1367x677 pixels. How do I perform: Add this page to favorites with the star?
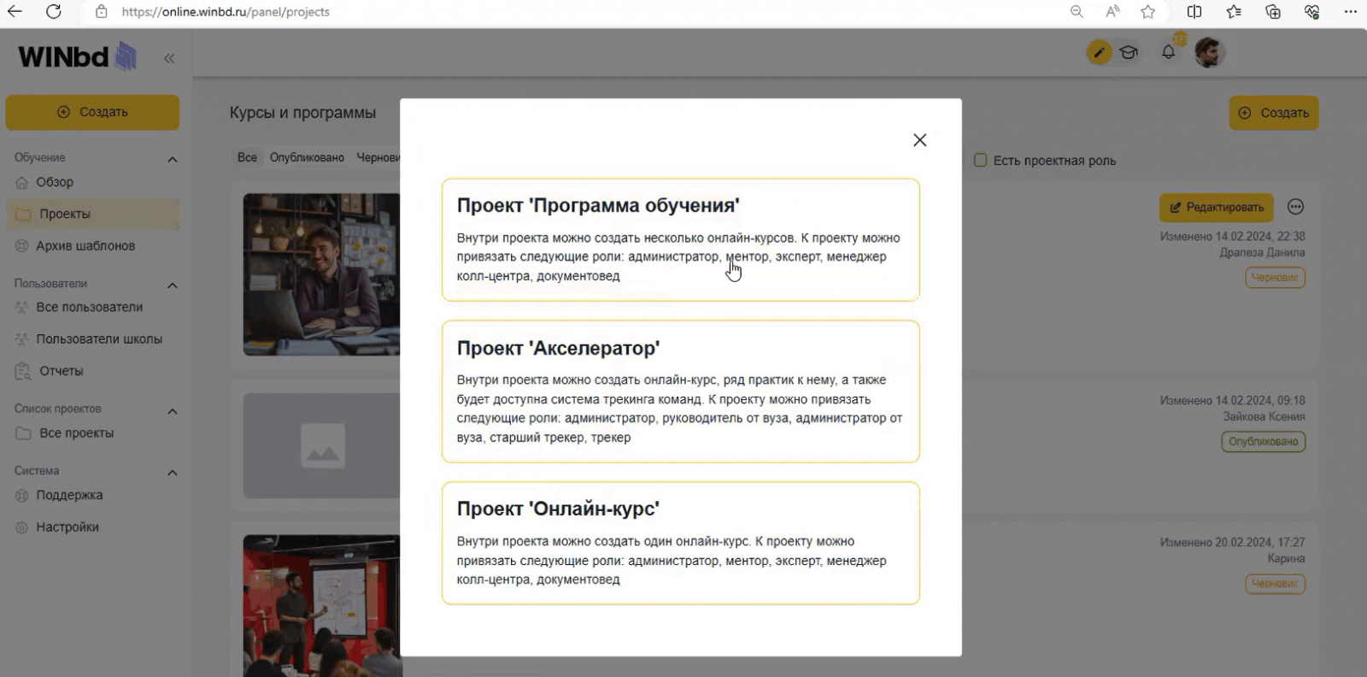pyautogui.click(x=1148, y=12)
